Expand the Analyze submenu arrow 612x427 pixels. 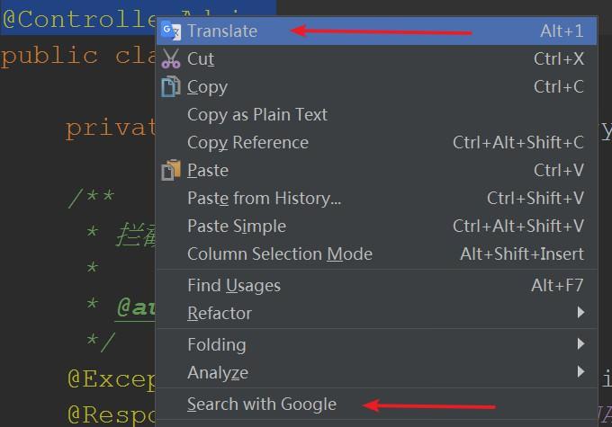(581, 372)
